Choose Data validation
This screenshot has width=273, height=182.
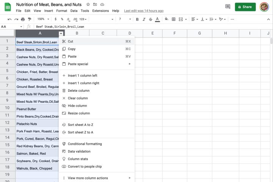pos(97,151)
